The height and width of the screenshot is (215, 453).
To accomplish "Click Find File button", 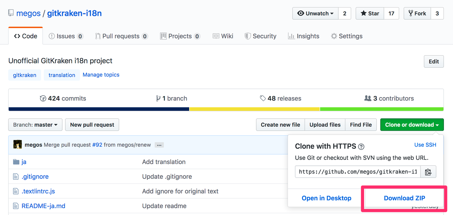I will pyautogui.click(x=361, y=125).
